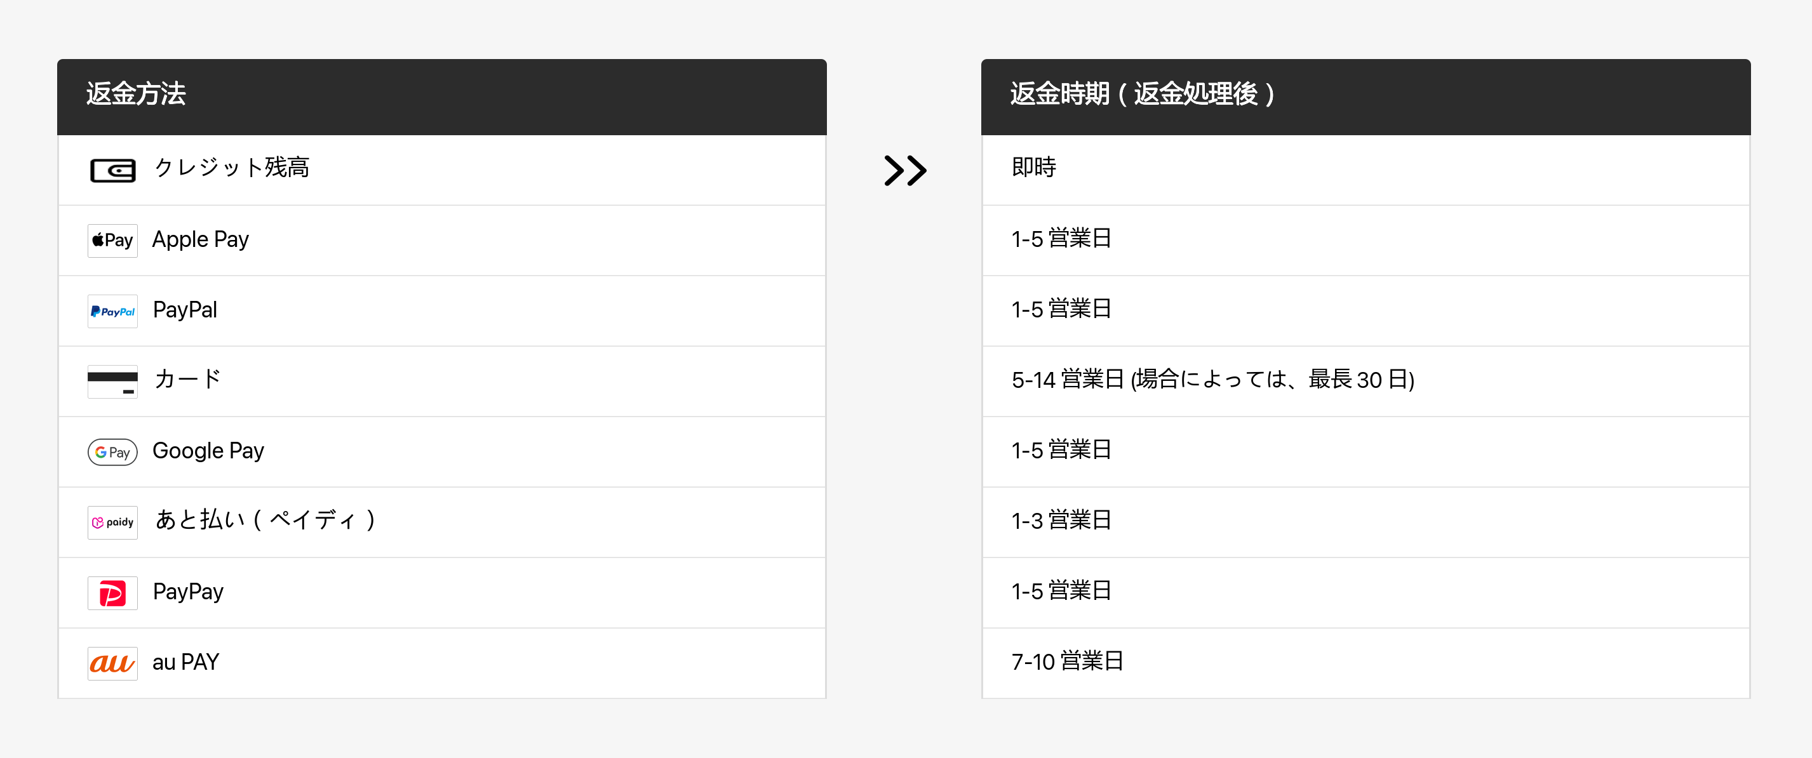The width and height of the screenshot is (1812, 758).
Task: Click the 1-3 営業日 timing cell
Action: pos(1061,521)
